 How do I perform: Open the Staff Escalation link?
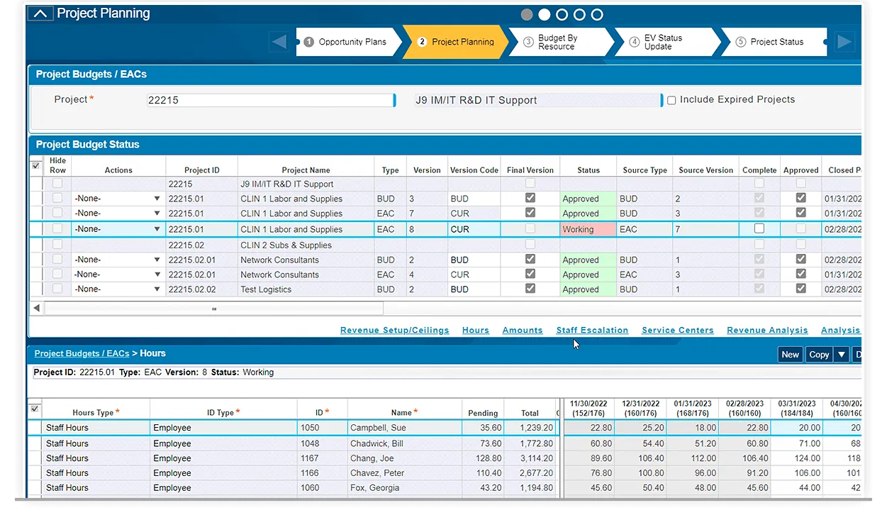[x=592, y=331]
